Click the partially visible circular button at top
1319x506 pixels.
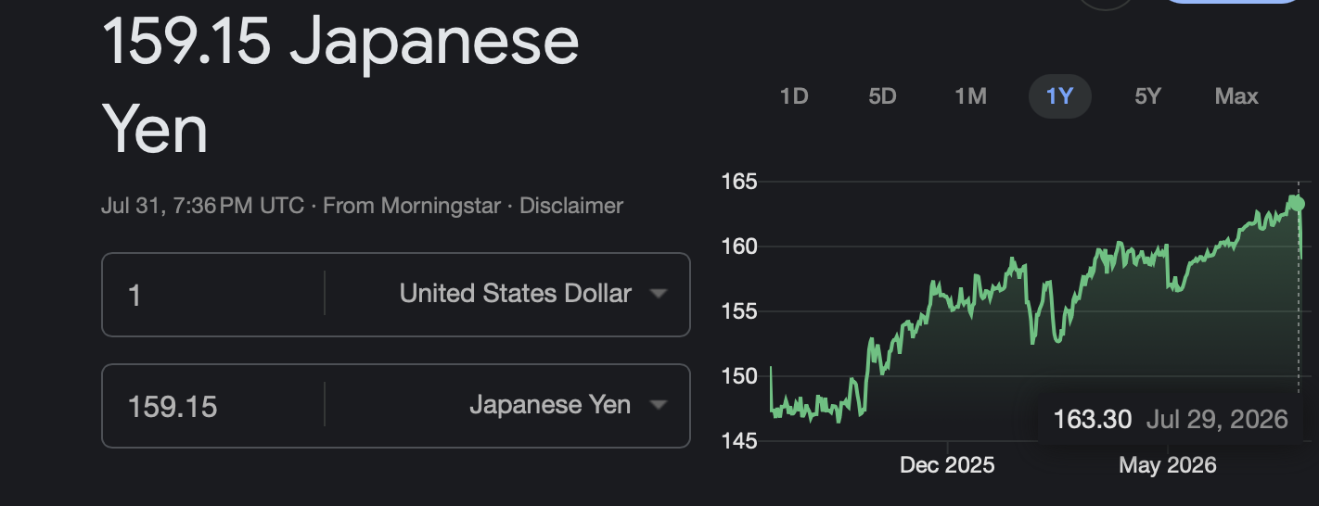tap(1107, 4)
